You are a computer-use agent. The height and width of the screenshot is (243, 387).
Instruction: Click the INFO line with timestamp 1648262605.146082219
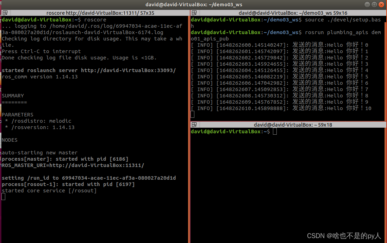pyautogui.click(x=280, y=77)
